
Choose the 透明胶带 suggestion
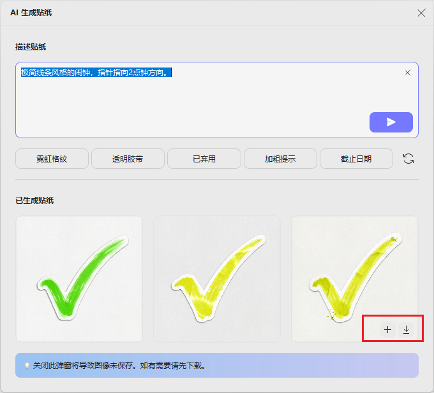click(x=128, y=159)
